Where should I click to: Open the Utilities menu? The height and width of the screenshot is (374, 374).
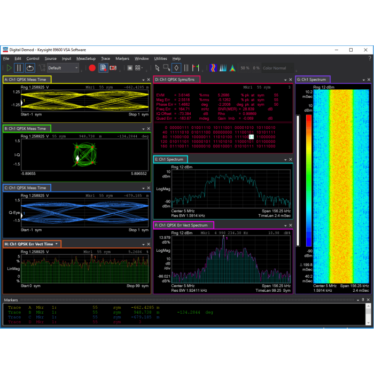160,58
